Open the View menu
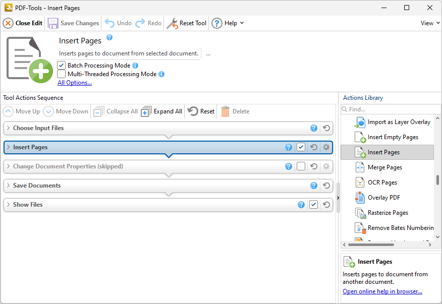The image size is (442, 304). coord(430,23)
